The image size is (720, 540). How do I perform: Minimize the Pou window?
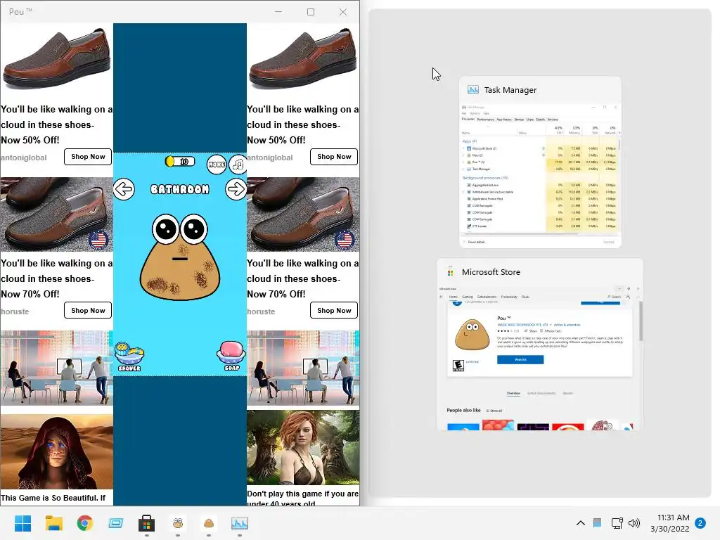tap(278, 12)
